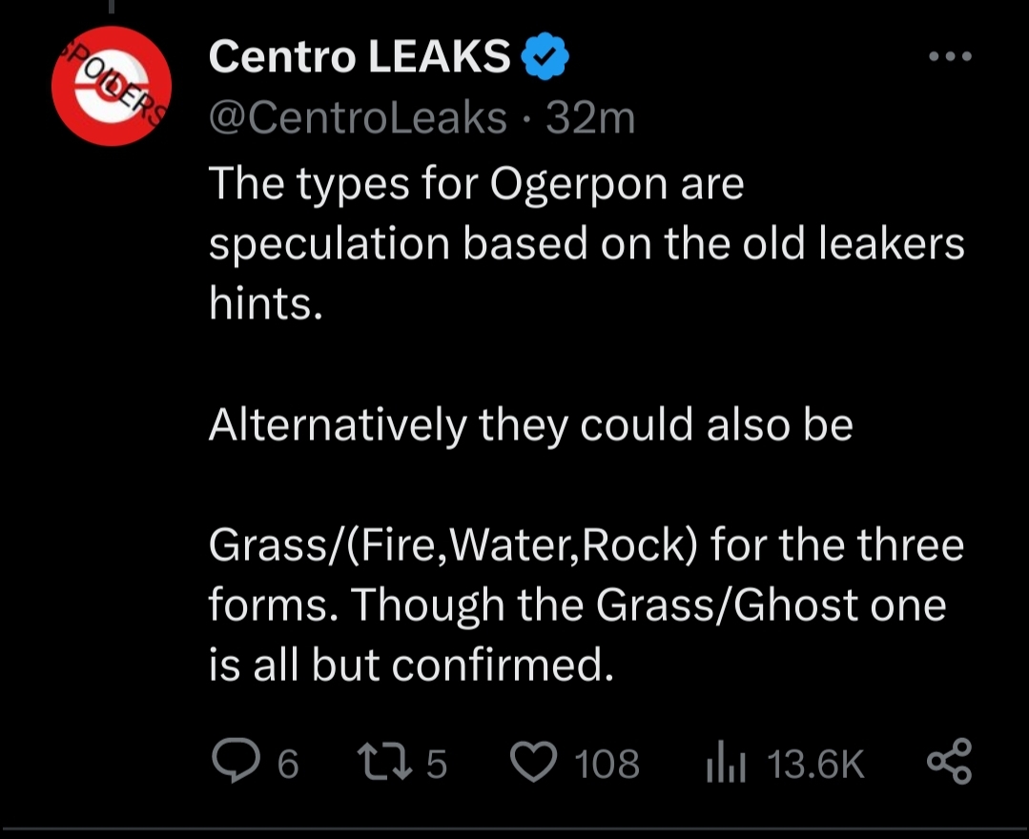This screenshot has height=839, width=1029.
Task: Click the reply count 6
Action: (288, 764)
